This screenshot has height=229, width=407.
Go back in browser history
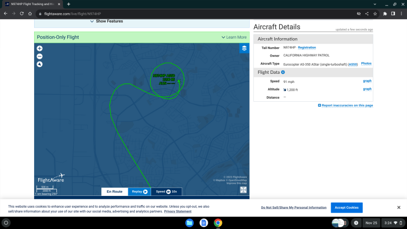6,14
